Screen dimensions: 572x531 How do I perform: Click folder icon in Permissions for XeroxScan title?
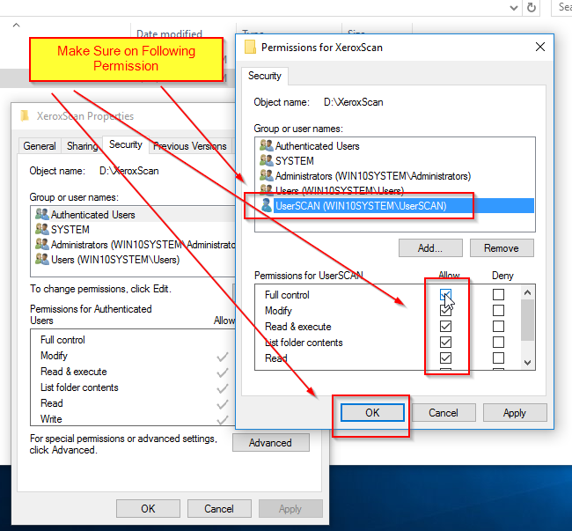250,47
